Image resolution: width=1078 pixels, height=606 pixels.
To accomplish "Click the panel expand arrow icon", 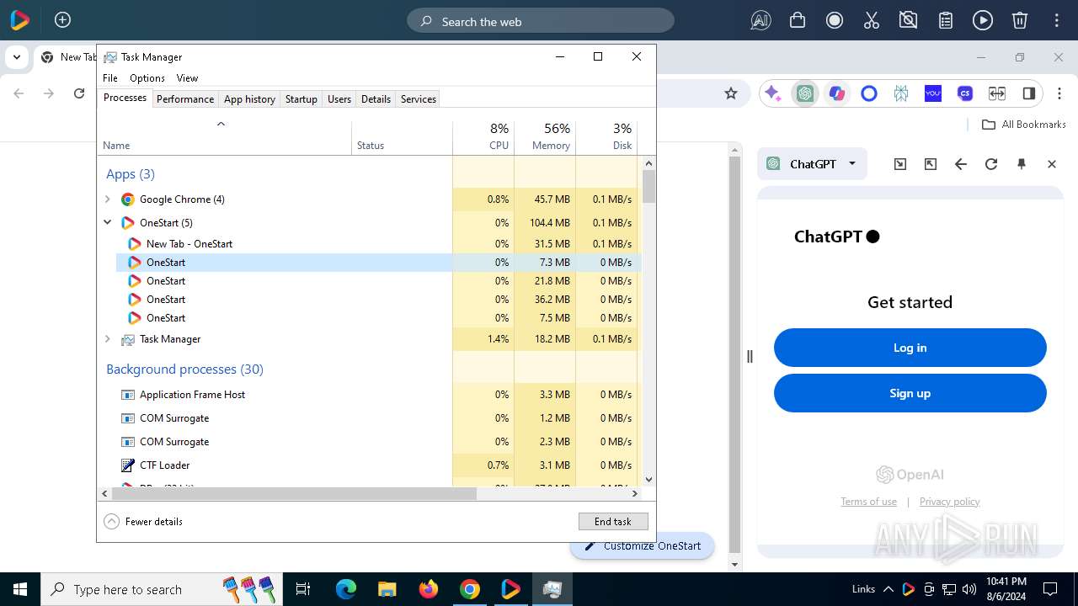I will (x=931, y=164).
